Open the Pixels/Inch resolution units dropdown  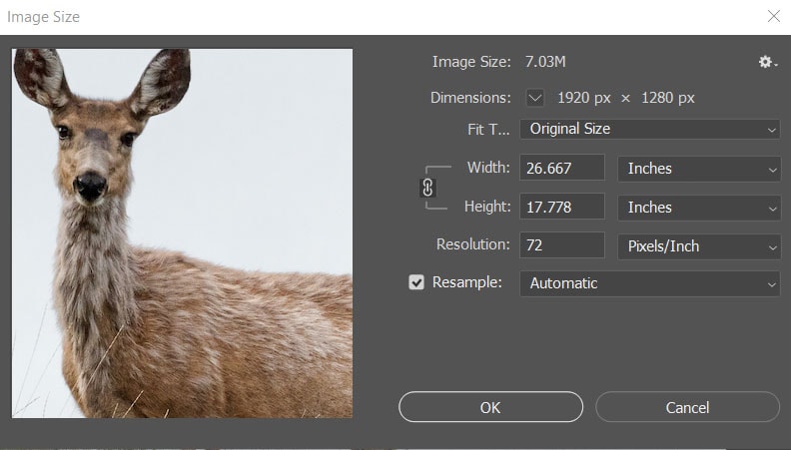(699, 246)
